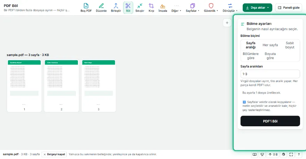This screenshot has height=159, width=306.
Task: Choose the Sabit boyut split mode
Action: pyautogui.click(x=290, y=45)
